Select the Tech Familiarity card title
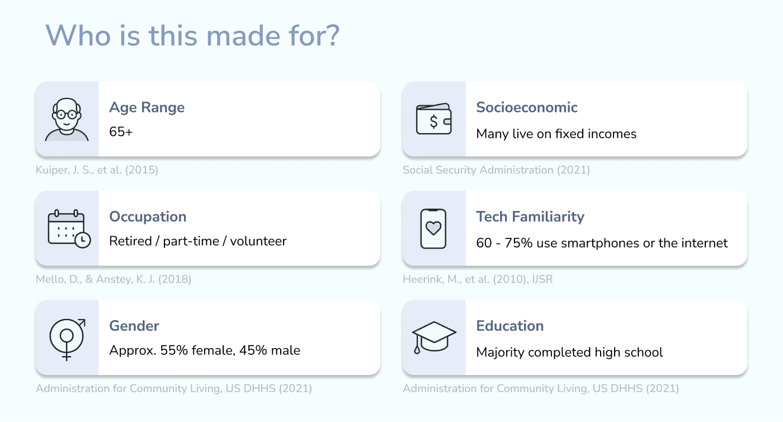 tap(530, 217)
